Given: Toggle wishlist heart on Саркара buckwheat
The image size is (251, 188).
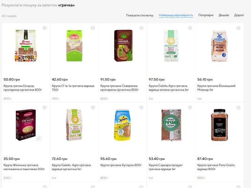Looking at the screenshot, I should (190, 108).
